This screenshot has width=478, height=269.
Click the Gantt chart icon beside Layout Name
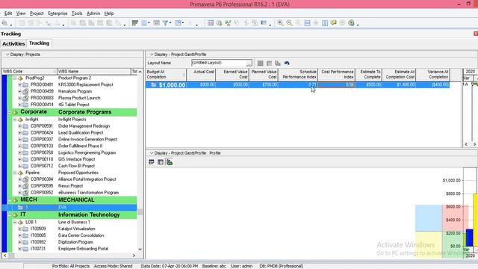coord(269,63)
